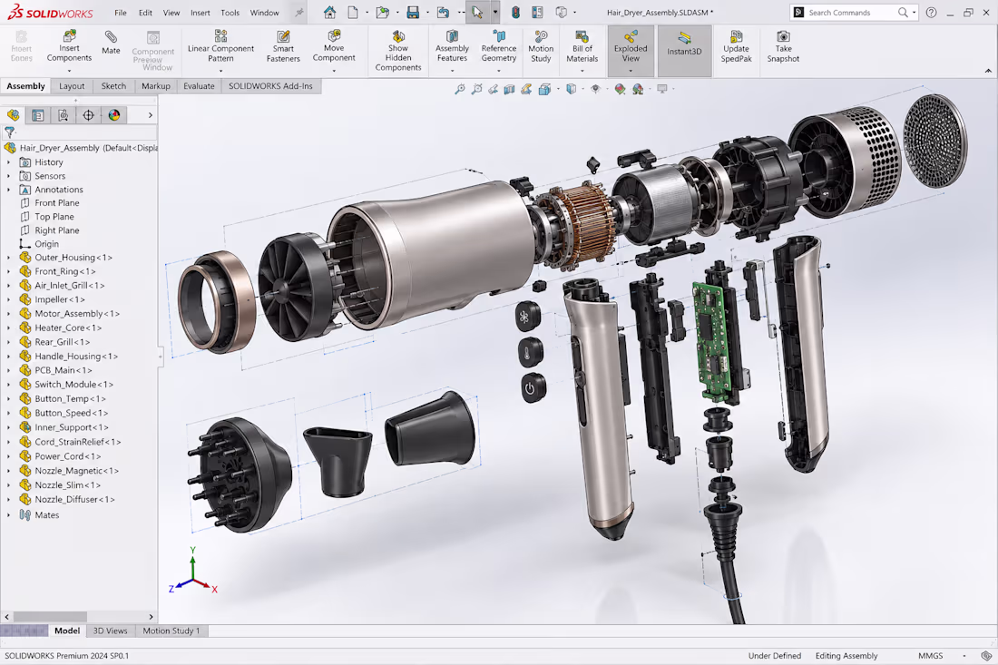998x665 pixels.
Task: Expand the Mates folder in tree
Action: tap(8, 515)
